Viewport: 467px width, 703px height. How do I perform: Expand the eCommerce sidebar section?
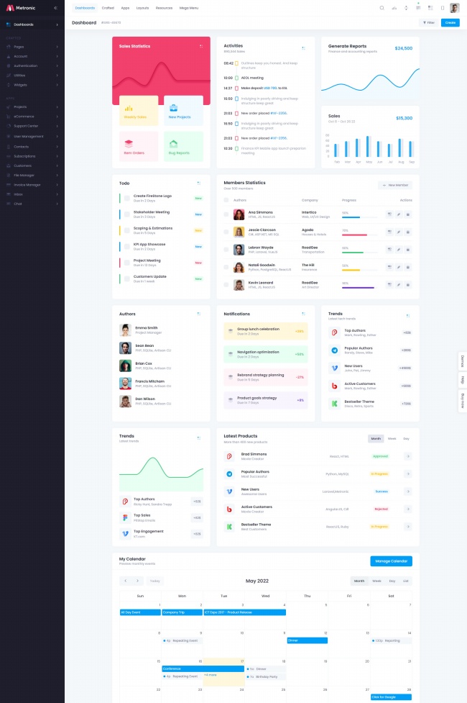coord(32,117)
